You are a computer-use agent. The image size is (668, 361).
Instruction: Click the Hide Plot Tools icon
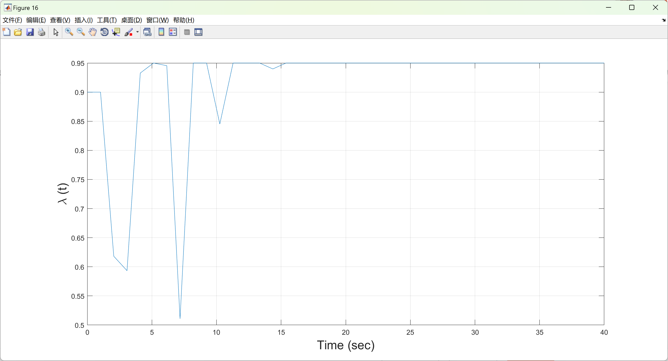[187, 32]
